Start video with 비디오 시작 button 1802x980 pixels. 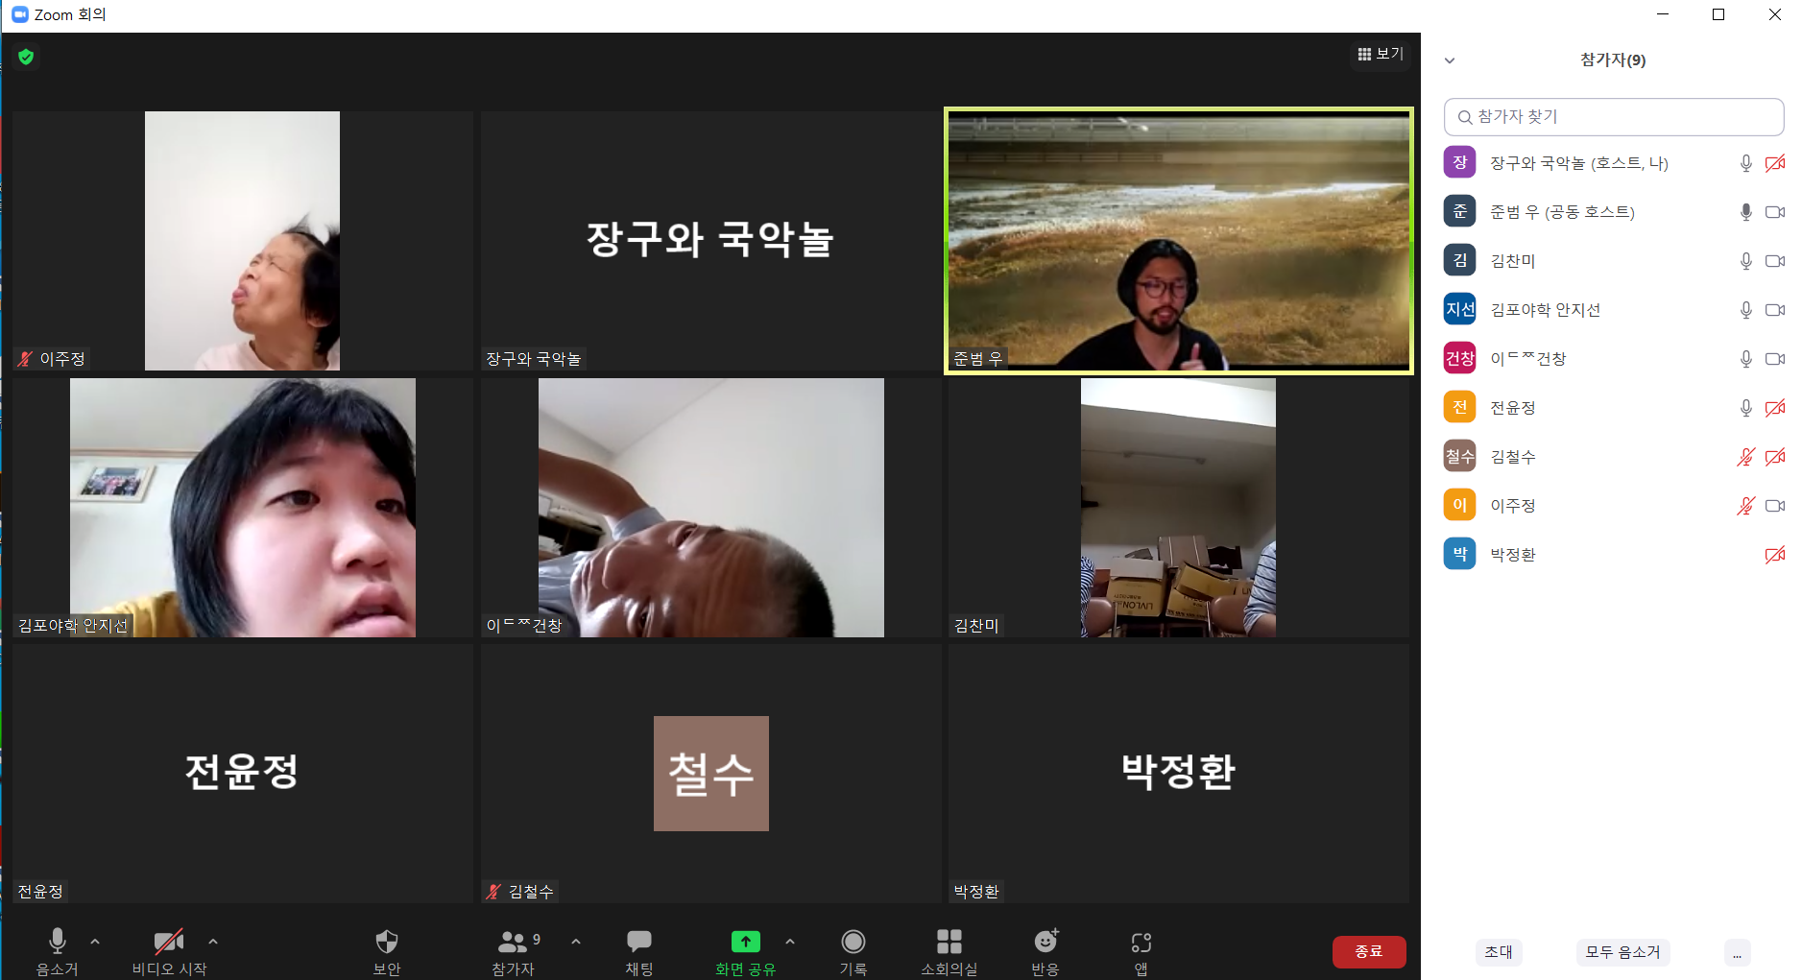click(x=169, y=952)
